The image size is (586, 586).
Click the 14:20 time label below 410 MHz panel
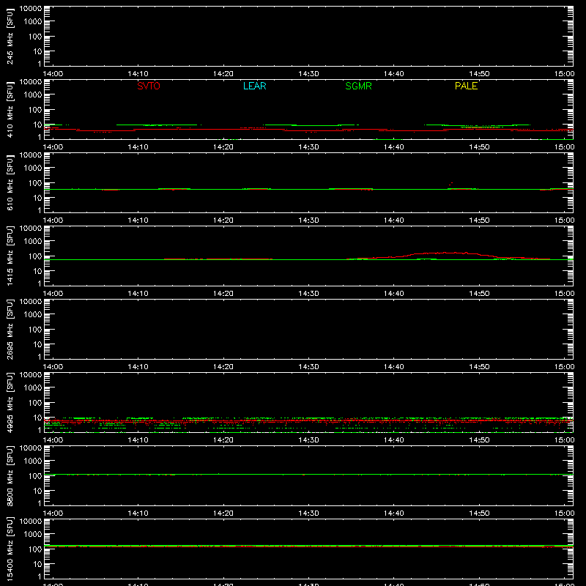(223, 147)
